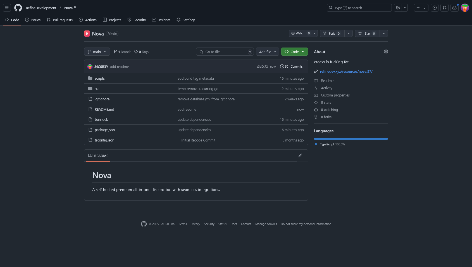
Task: Open the create new plus menu
Action: [x=421, y=8]
